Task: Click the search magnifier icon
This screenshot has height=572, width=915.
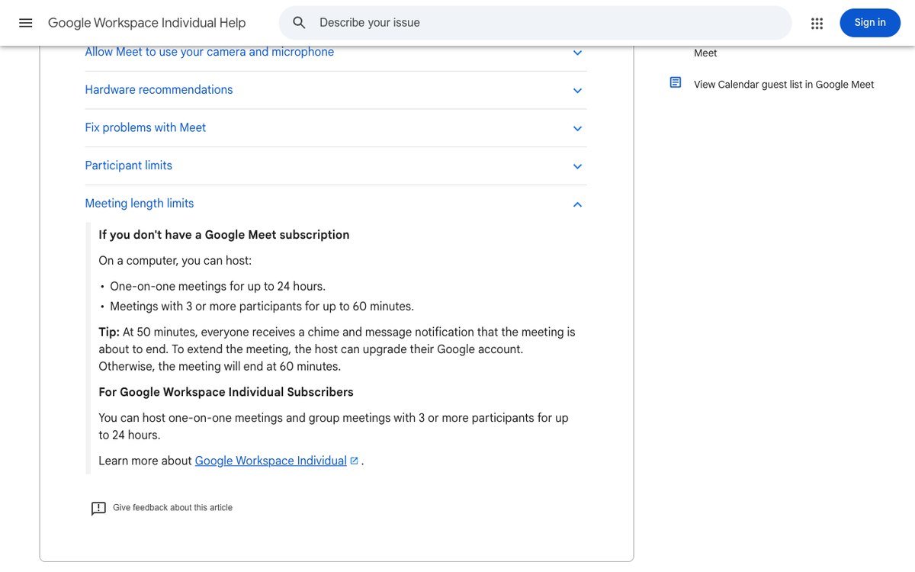Action: tap(300, 23)
